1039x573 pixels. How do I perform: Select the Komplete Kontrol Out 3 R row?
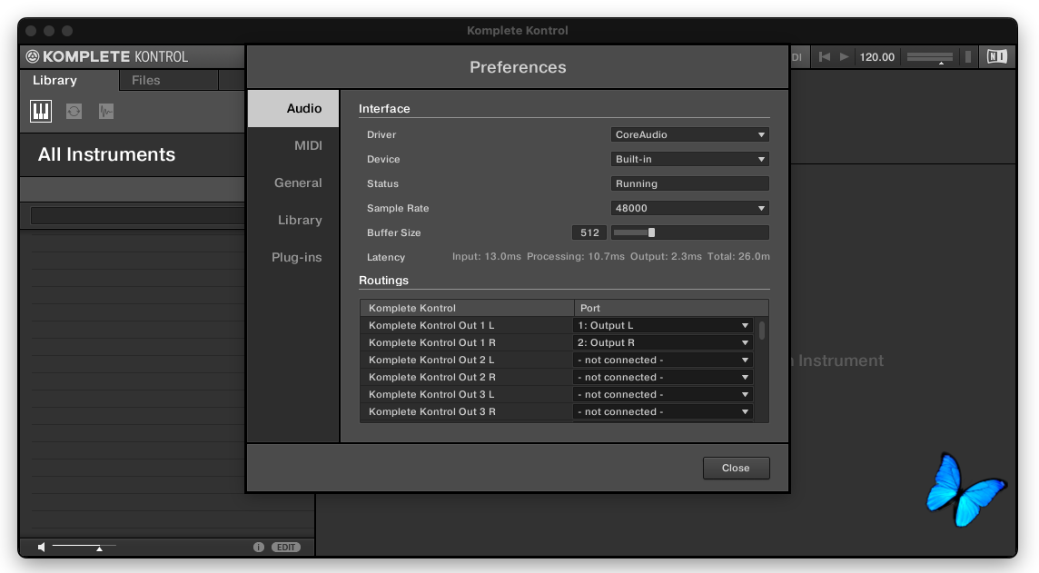[x=467, y=411]
